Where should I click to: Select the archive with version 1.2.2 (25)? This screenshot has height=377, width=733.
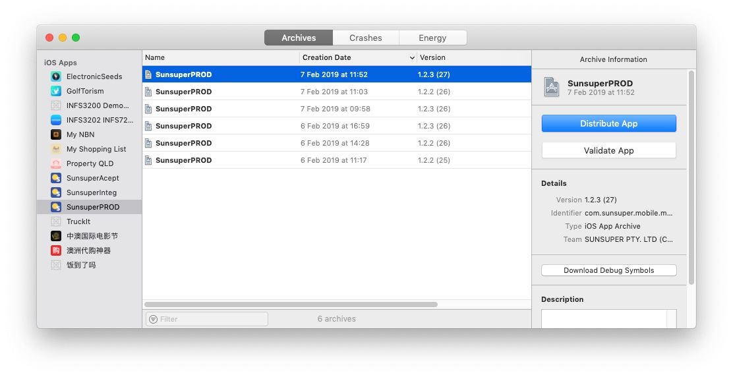pos(337,160)
